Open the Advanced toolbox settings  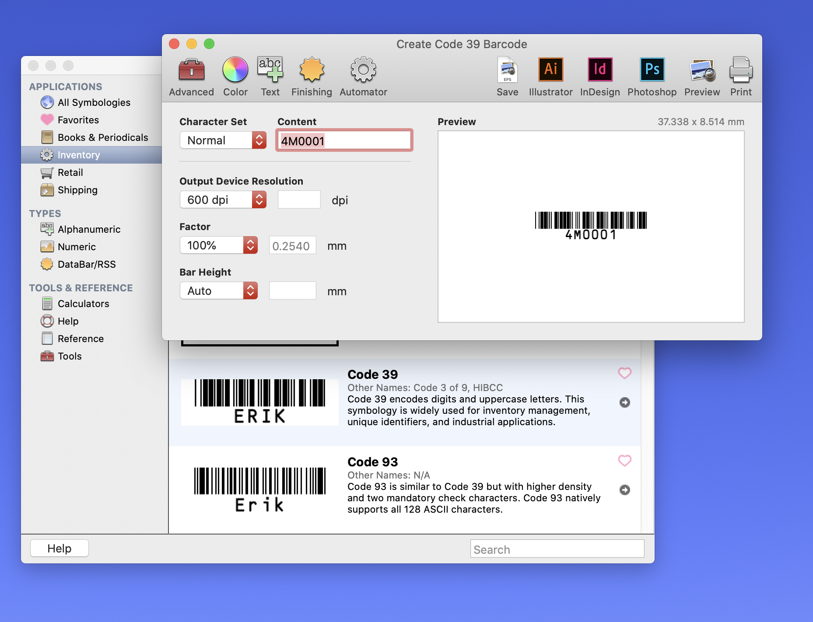point(191,77)
